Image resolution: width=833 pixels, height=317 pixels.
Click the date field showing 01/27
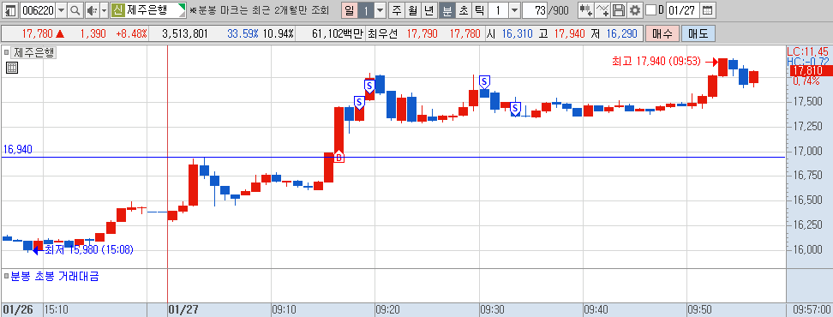[x=682, y=9]
